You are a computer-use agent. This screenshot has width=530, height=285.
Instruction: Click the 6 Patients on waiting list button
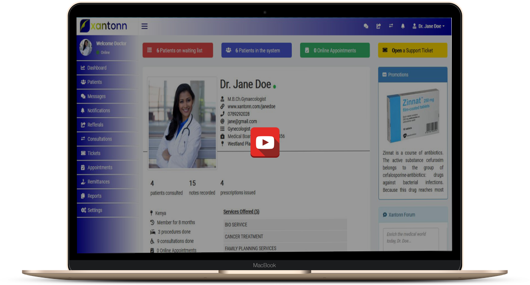point(177,51)
